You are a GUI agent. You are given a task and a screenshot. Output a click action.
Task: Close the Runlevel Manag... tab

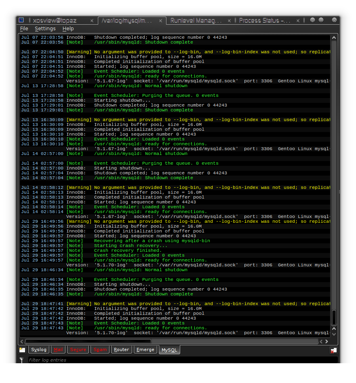229,21
